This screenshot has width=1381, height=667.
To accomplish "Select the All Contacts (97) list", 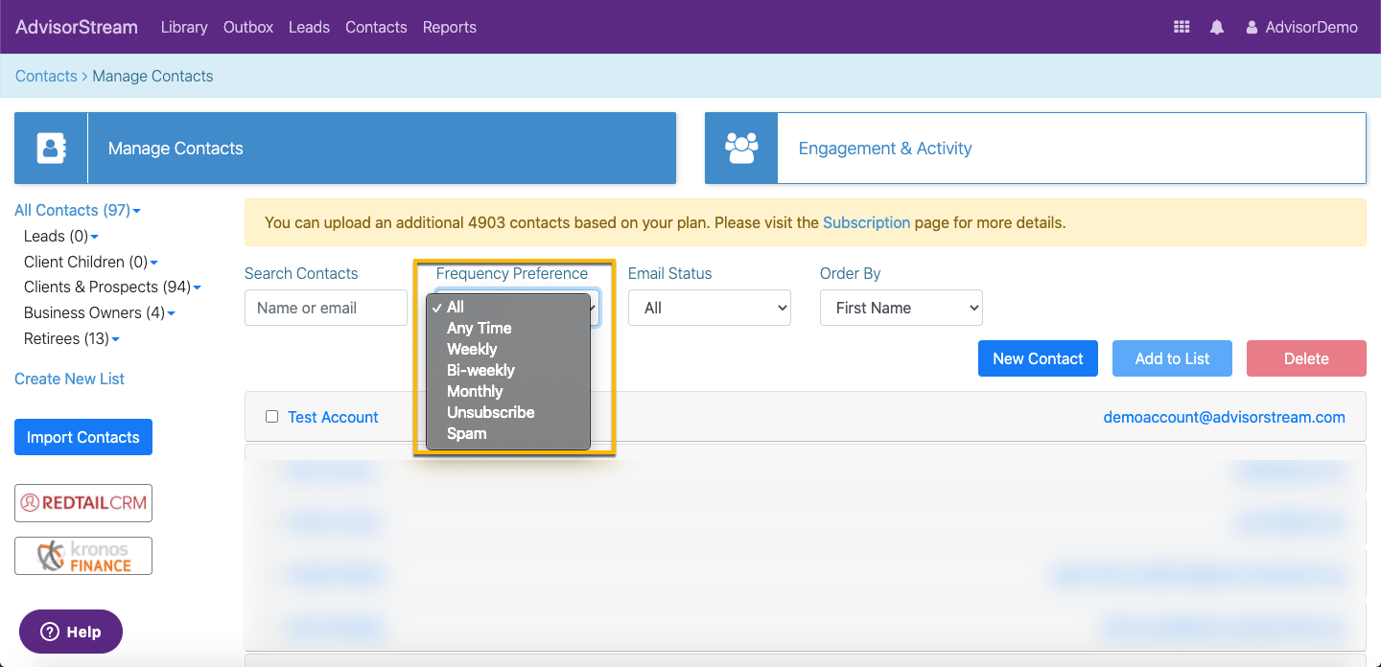I will tap(72, 210).
